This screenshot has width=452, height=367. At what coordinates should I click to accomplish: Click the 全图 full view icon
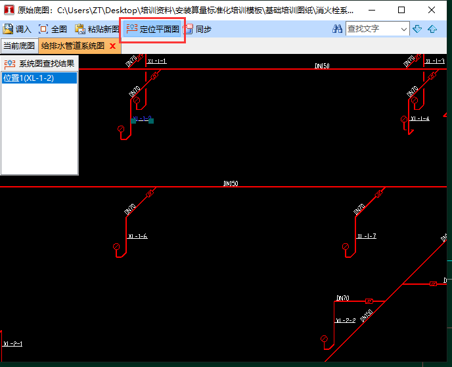pyautogui.click(x=44, y=29)
